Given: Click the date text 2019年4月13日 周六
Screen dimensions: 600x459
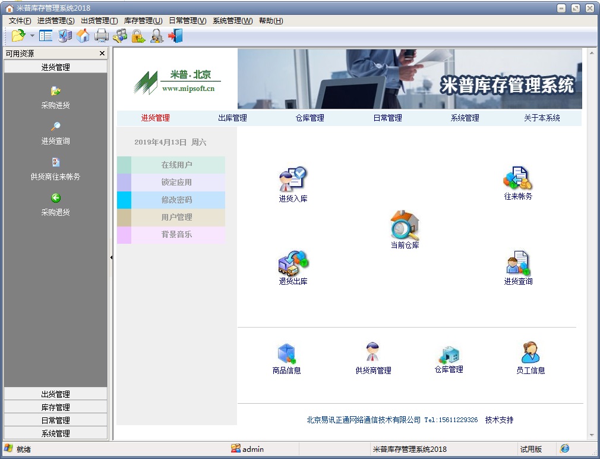Looking at the screenshot, I should (170, 143).
